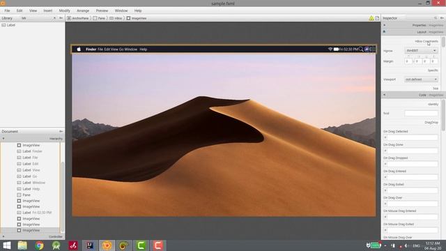
Task: Click the Inspector search magnifier icon
Action: coord(435,18)
